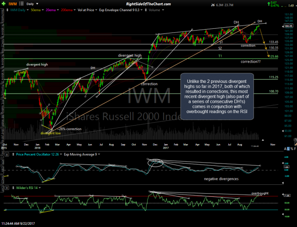Click the move arrows icon beside IWM Daily
Image resolution: width=297 pixels, height=227 pixels.
click(7, 10)
